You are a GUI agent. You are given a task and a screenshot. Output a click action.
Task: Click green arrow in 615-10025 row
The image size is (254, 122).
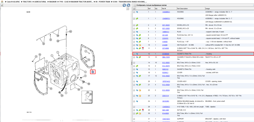140,76
